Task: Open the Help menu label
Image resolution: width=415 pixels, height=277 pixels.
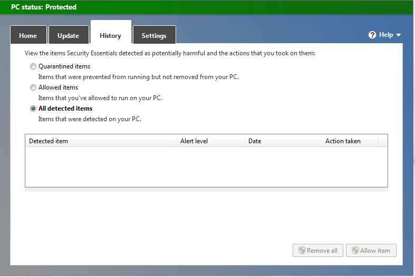Action: click(x=386, y=35)
